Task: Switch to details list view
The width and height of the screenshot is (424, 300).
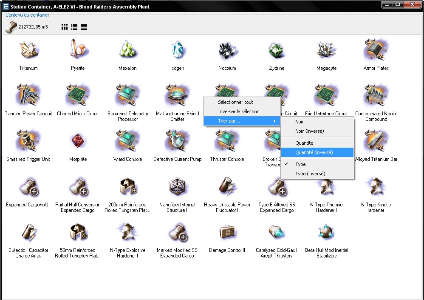Action: point(74,27)
